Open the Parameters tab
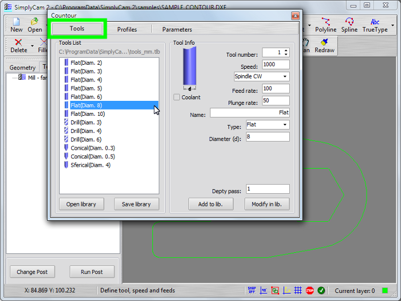 177,29
